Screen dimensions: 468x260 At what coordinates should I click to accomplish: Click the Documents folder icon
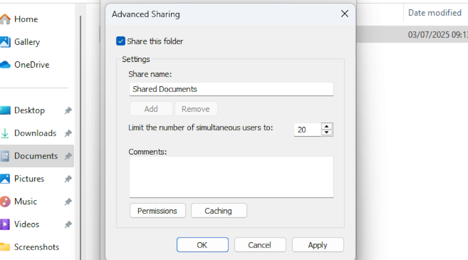[5, 156]
